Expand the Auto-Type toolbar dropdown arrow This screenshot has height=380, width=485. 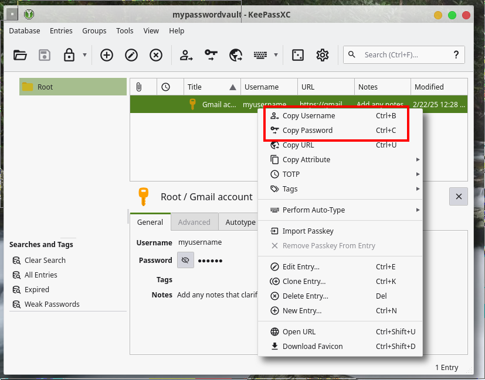276,55
